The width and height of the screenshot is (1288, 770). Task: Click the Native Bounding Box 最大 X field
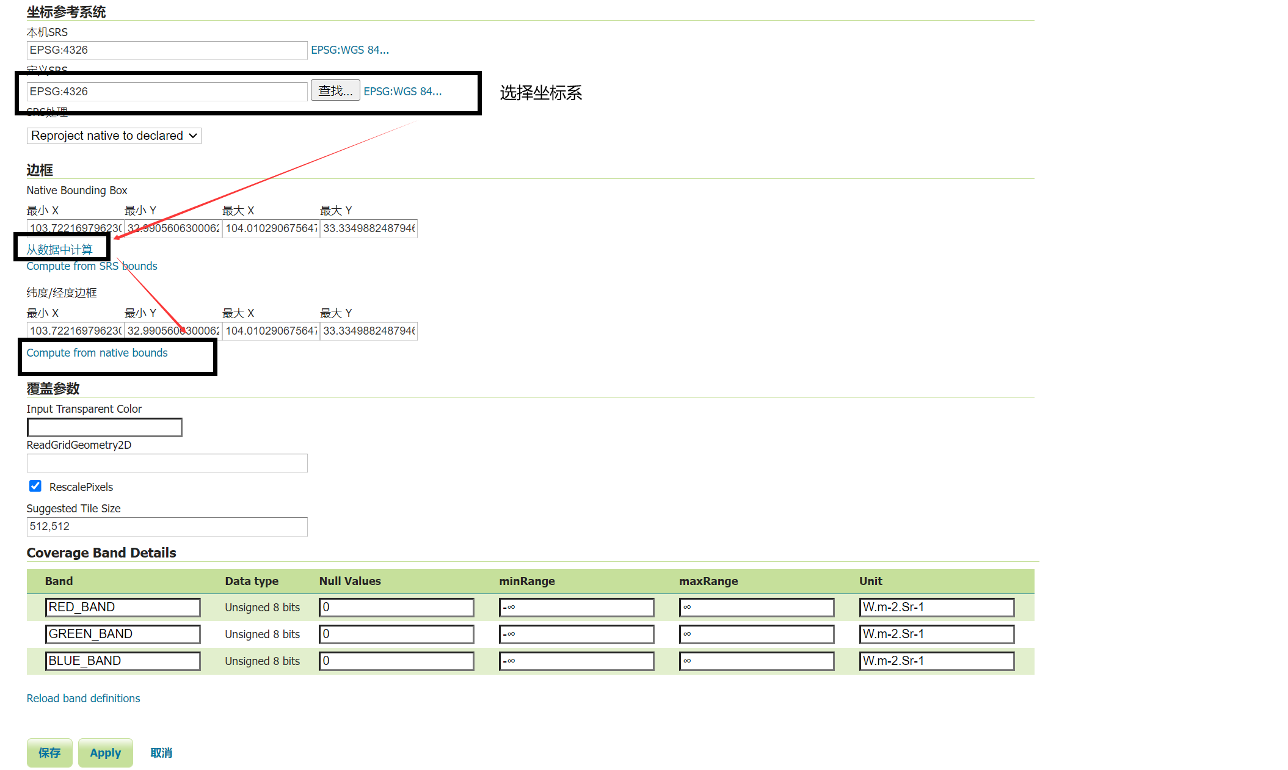(271, 228)
